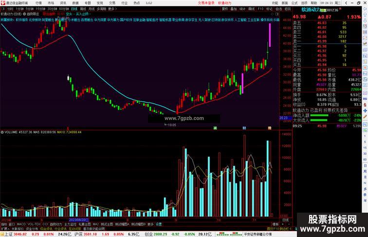Select the MACD indicator tab
Image resolution: width=368 pixels, height=237 pixels.
[21, 224]
